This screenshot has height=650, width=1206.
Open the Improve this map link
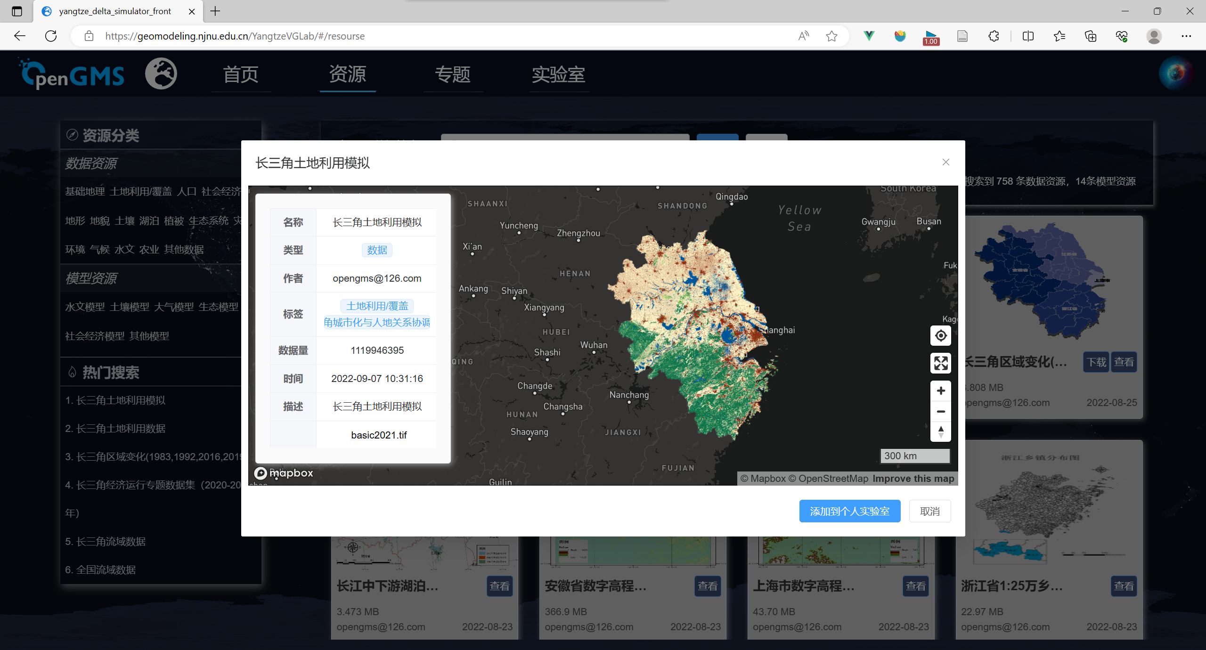913,479
